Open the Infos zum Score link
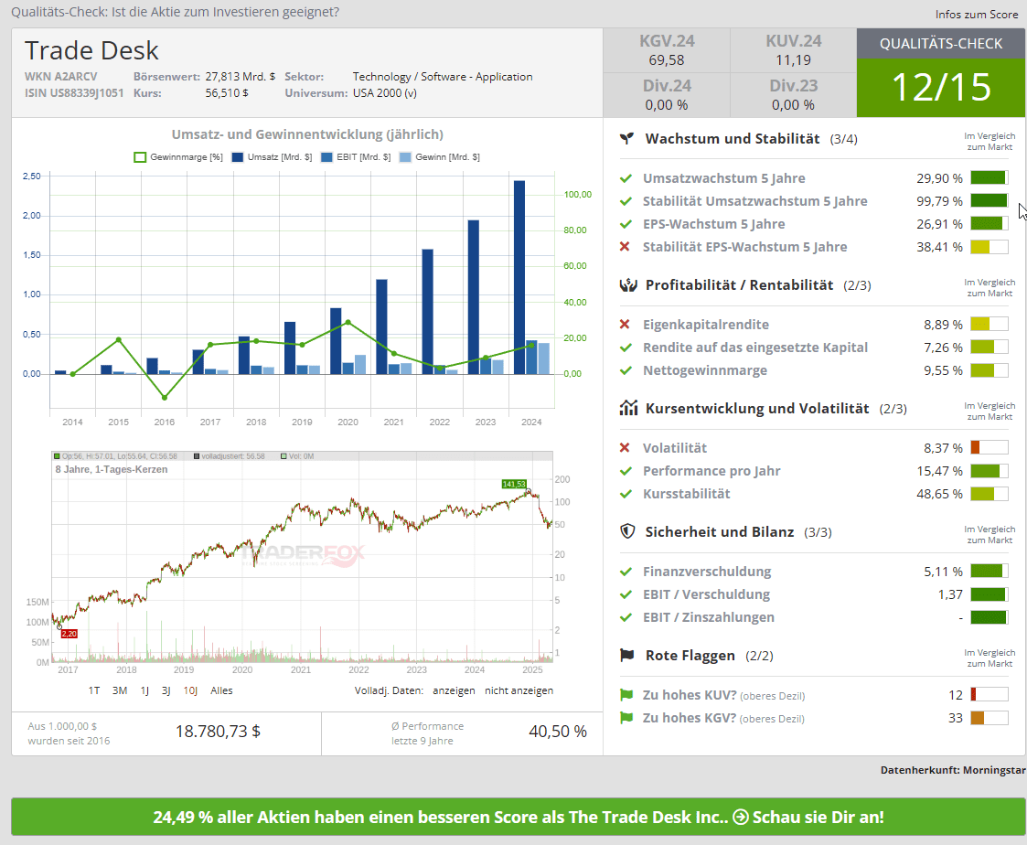 977,15
